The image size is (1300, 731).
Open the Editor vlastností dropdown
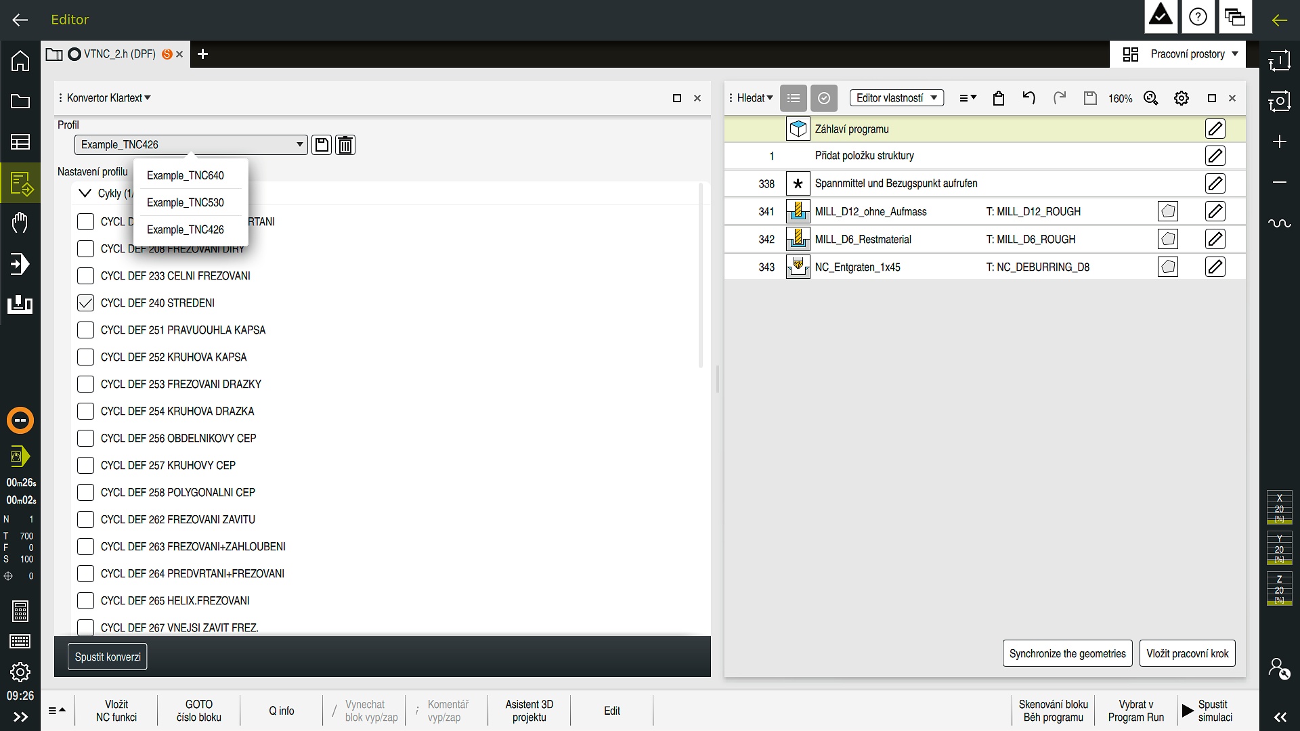click(x=896, y=98)
